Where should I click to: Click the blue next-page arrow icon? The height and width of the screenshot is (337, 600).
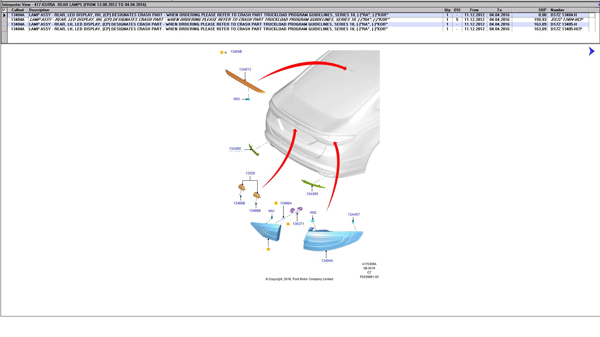[591, 51]
